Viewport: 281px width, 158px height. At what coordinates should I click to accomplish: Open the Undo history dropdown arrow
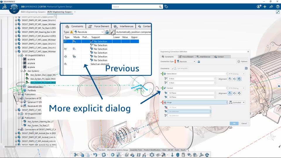click(x=99, y=155)
